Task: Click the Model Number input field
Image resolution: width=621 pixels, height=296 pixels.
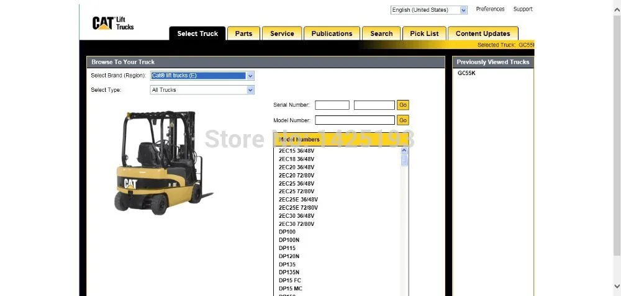Action: (355, 120)
